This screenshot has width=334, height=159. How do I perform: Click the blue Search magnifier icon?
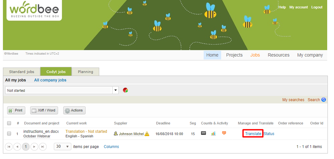[324, 100]
